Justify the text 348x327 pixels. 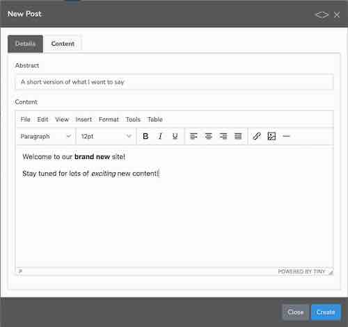tap(238, 136)
